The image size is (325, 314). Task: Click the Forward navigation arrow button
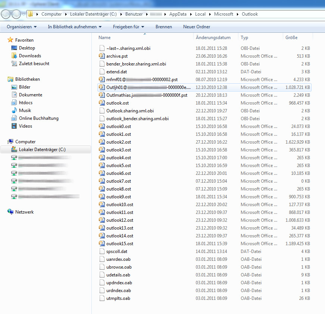(16, 14)
